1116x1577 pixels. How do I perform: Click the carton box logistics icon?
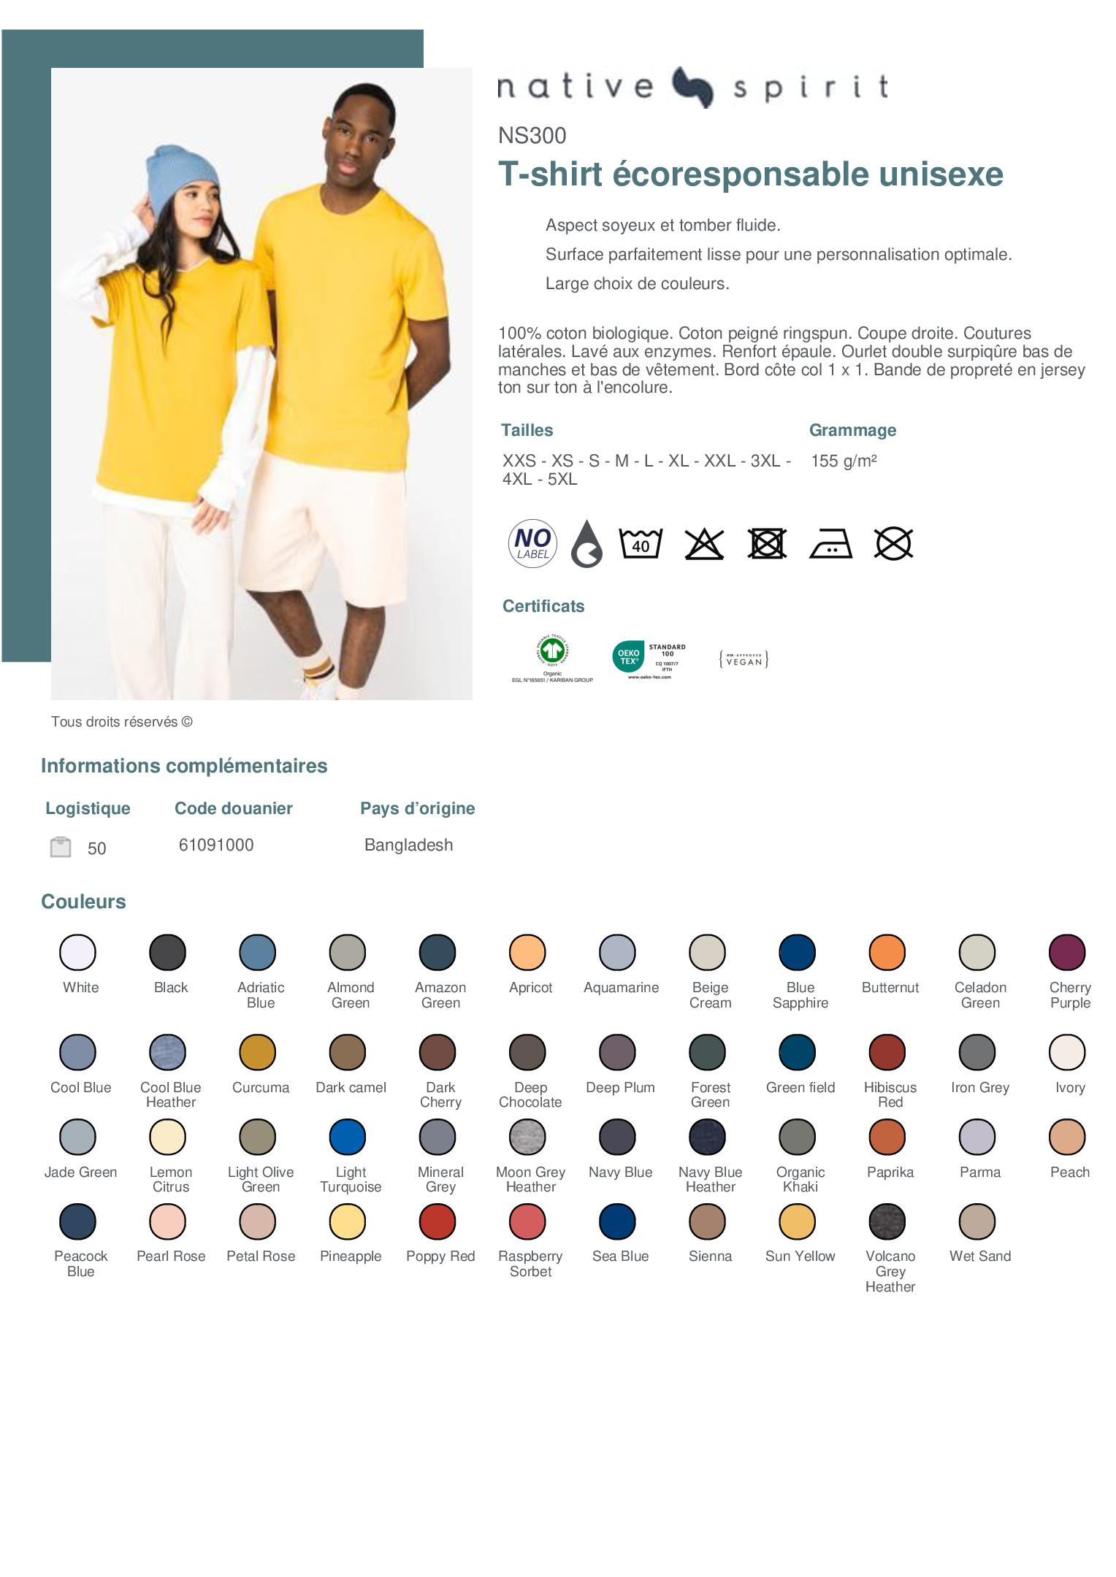click(61, 847)
